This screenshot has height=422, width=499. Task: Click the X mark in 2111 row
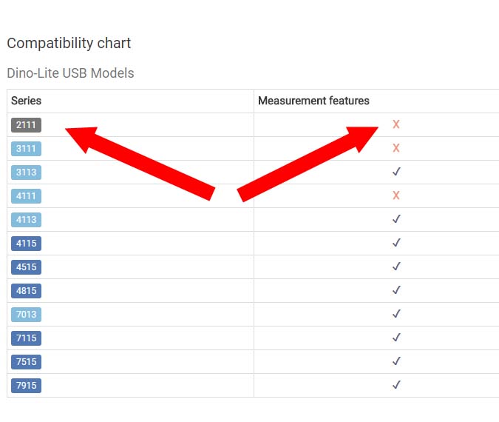tap(396, 124)
